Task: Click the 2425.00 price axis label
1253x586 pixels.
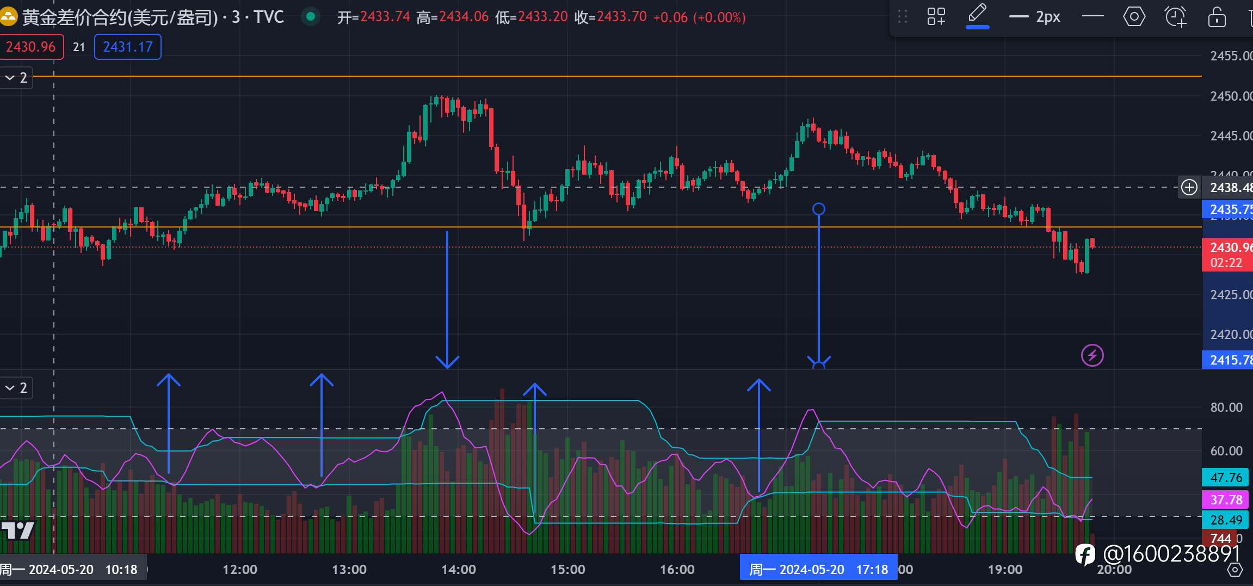Action: tap(1231, 295)
